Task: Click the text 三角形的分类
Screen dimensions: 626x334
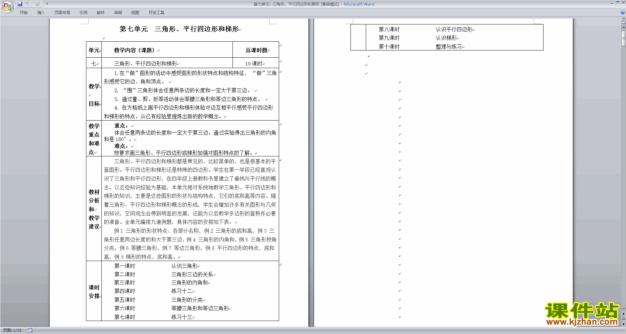Action: click(187, 300)
